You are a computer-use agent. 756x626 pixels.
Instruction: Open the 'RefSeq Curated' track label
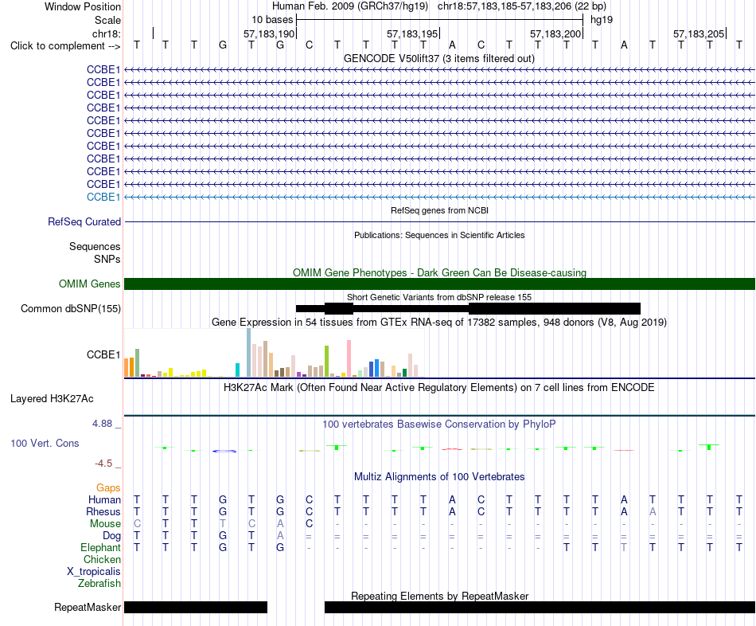(x=84, y=221)
